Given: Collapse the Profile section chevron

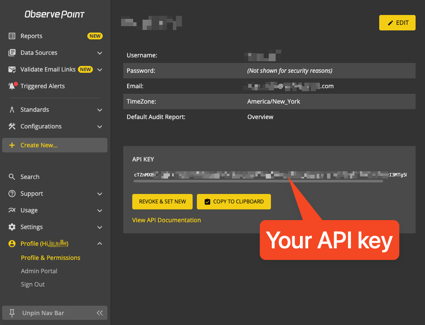Looking at the screenshot, I should [100, 244].
